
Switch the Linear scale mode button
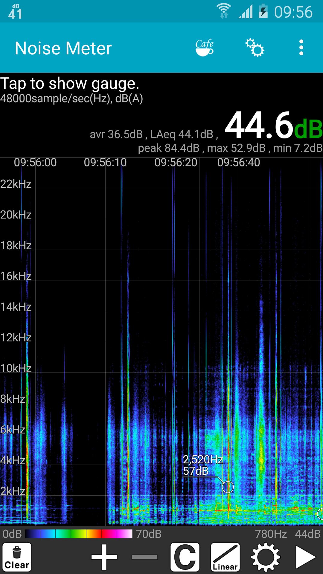coord(225,557)
